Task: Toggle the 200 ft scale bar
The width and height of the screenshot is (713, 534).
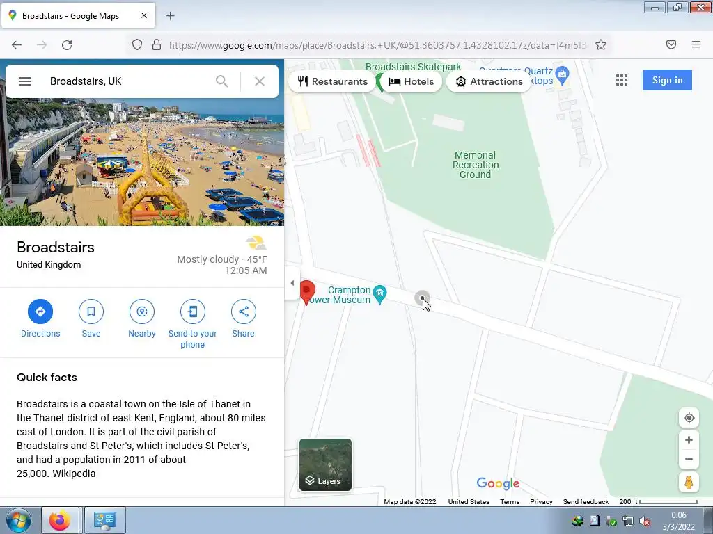Action: [x=658, y=502]
